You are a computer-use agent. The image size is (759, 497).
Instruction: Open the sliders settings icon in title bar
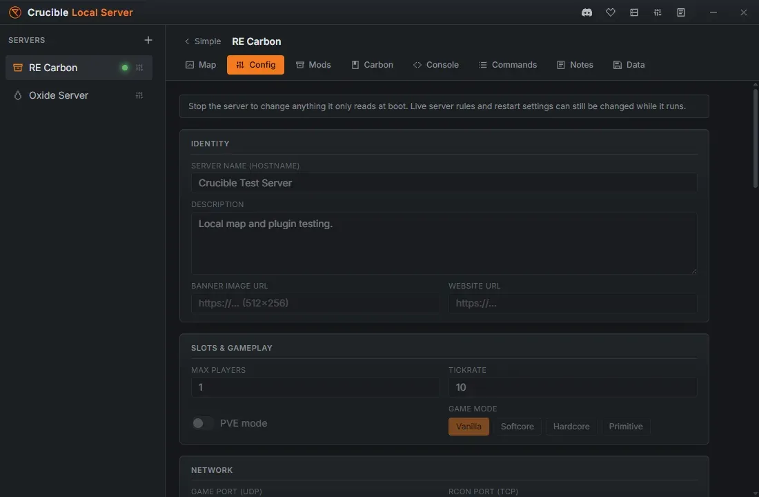(658, 12)
